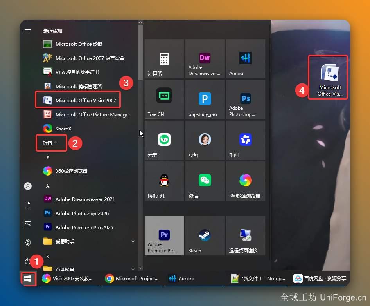Click the Power icon in Start sidebar
Screen dimensions: 370x306
pyautogui.click(x=27, y=261)
